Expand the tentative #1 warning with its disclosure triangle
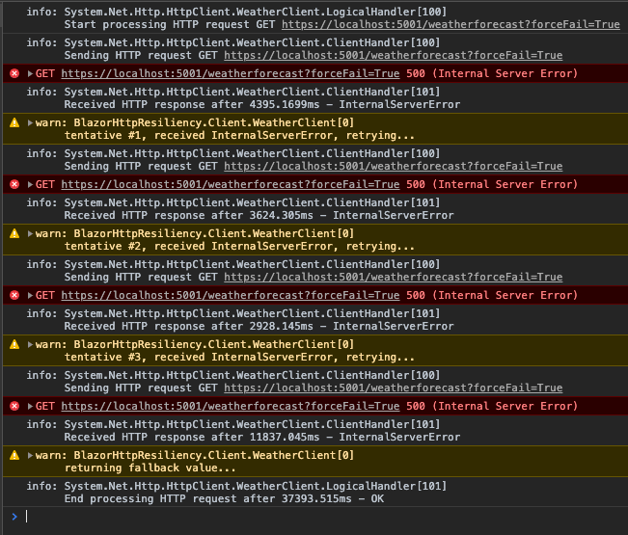The image size is (628, 535). point(30,122)
